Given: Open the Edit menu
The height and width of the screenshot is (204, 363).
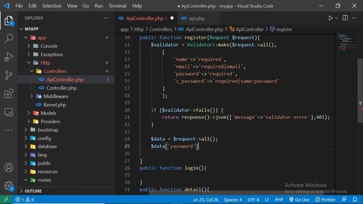Looking at the screenshot, I should [32, 6].
